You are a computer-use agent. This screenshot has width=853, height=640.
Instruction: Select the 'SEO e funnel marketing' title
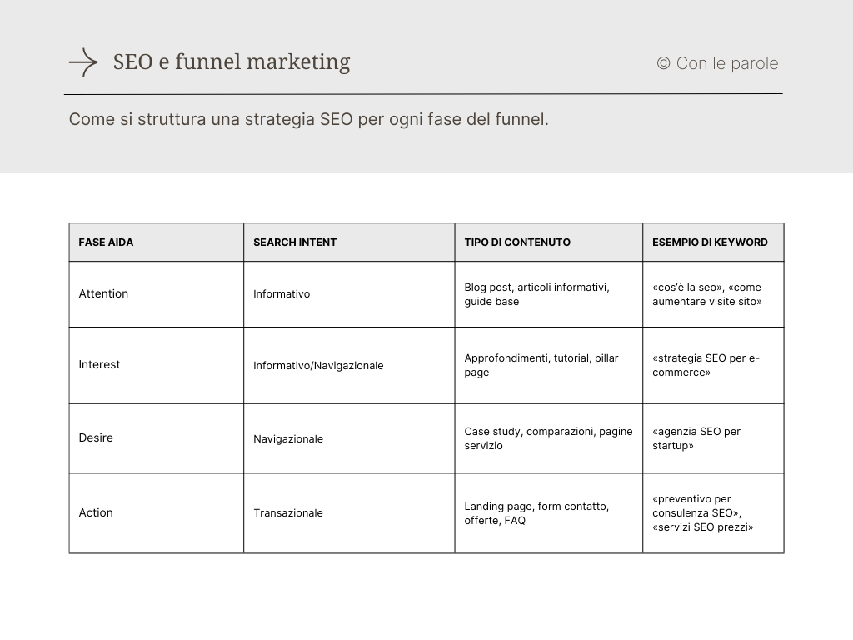point(232,62)
